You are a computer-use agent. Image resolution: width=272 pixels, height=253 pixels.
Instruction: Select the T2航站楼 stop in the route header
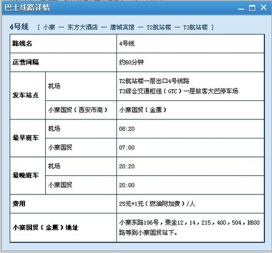[x=159, y=27]
